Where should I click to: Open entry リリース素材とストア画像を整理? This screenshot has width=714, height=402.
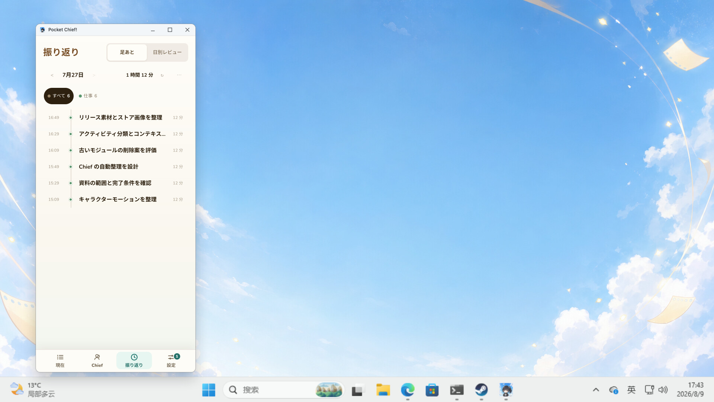[115, 118]
